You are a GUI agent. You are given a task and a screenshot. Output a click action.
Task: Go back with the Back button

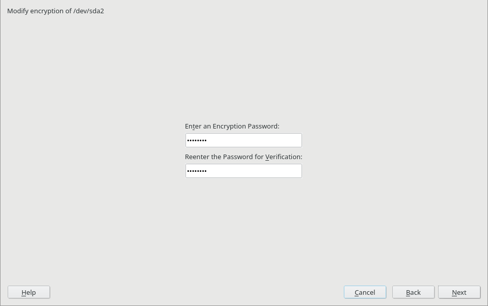[x=413, y=292]
